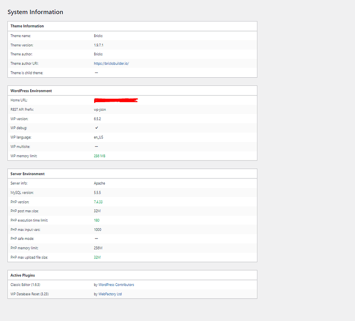
Task: Click the Theme author label
Action: pos(21,54)
